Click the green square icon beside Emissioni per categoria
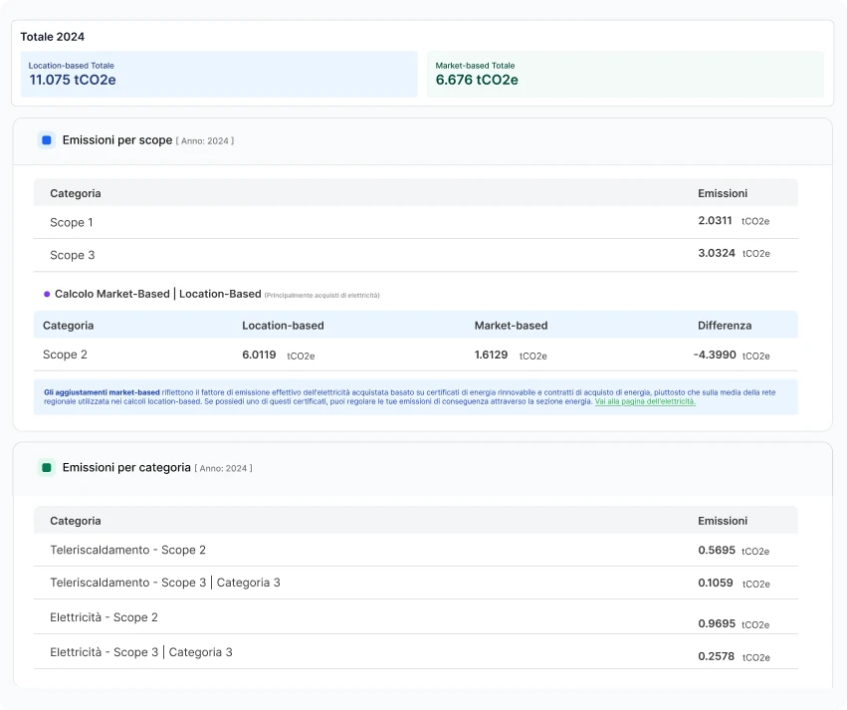This screenshot has height=710, width=847. click(45, 467)
